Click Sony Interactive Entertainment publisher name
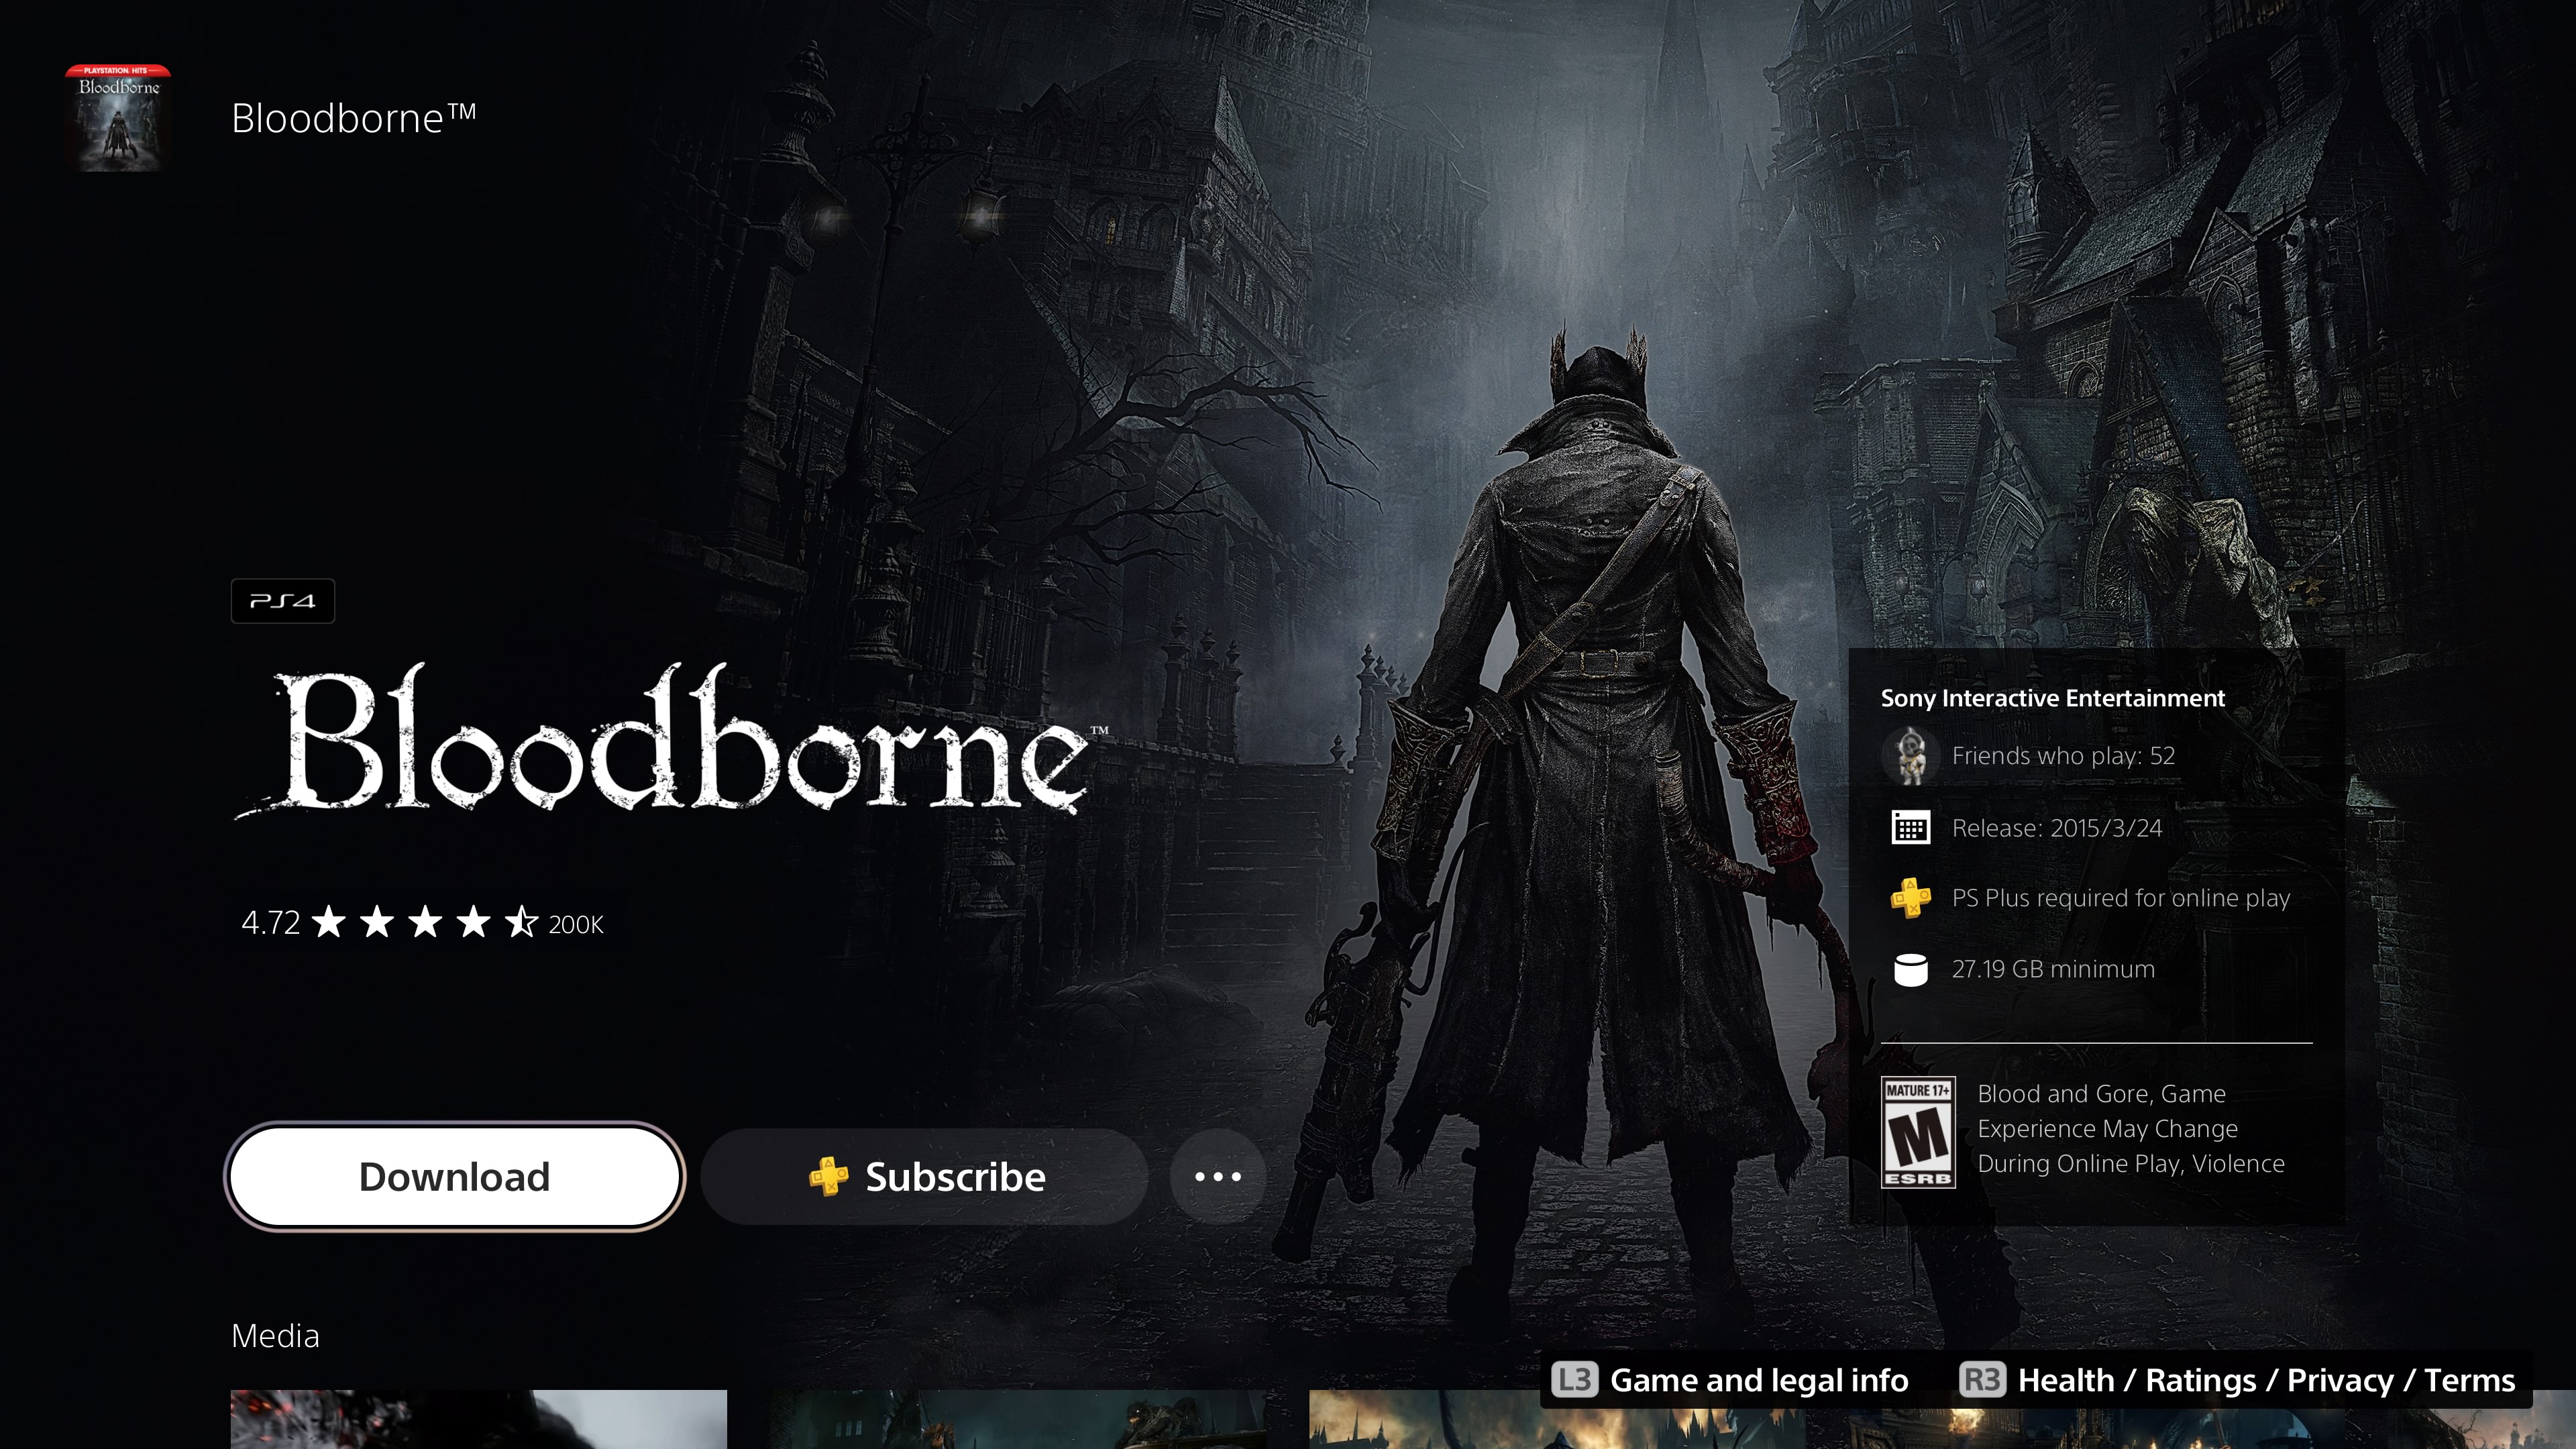Screen dimensions: 2576x1449 2052,698
